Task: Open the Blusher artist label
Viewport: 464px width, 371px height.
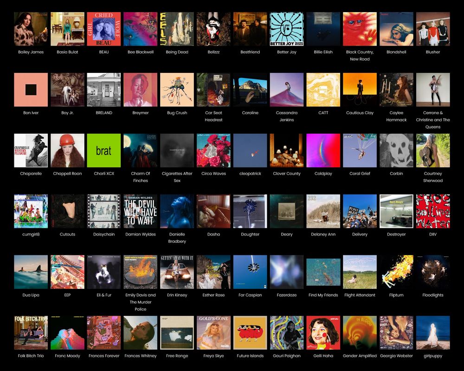Action: 433,52
